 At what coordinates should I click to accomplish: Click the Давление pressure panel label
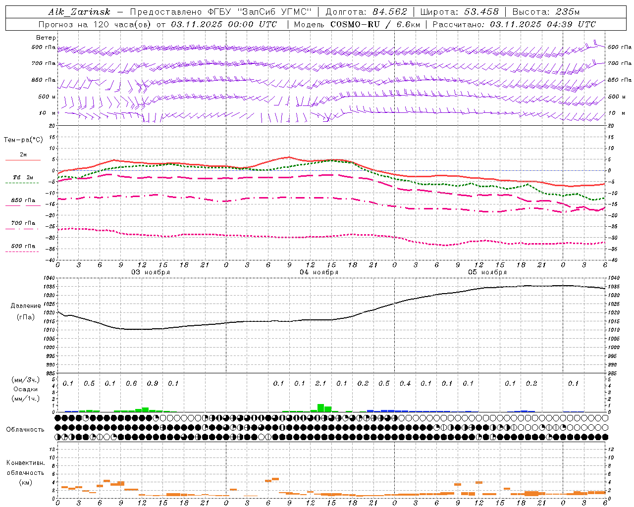click(x=26, y=305)
